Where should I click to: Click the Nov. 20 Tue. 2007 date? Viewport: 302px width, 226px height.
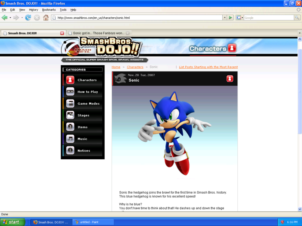click(x=141, y=75)
